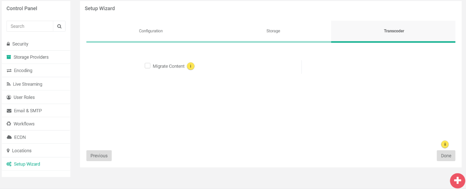Open Locations in the sidebar
The image size is (466, 189).
point(22,151)
